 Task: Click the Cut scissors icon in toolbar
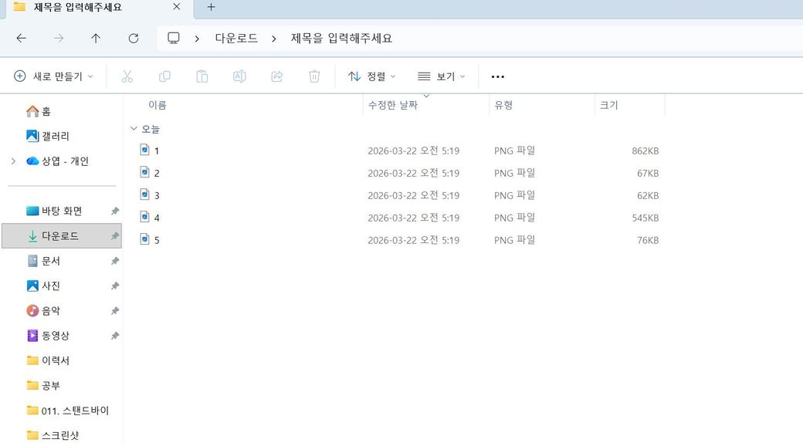tap(127, 76)
